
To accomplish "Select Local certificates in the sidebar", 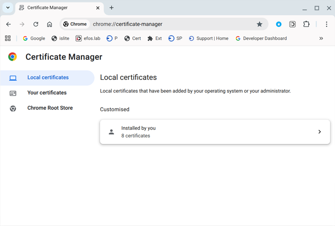I will point(48,77).
